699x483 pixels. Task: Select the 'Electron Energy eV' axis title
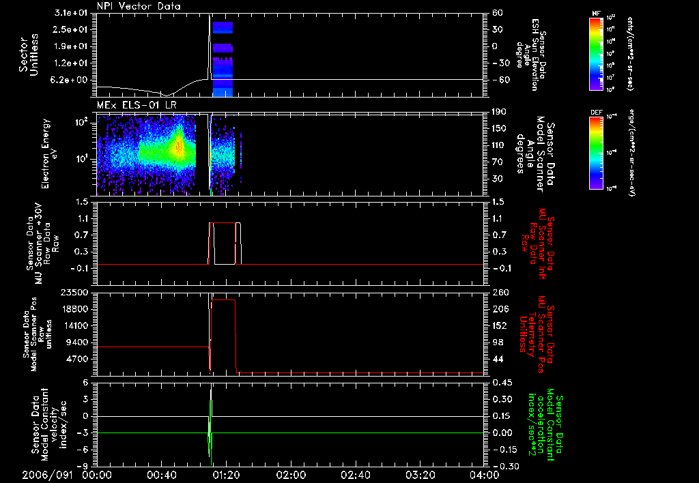(49, 153)
